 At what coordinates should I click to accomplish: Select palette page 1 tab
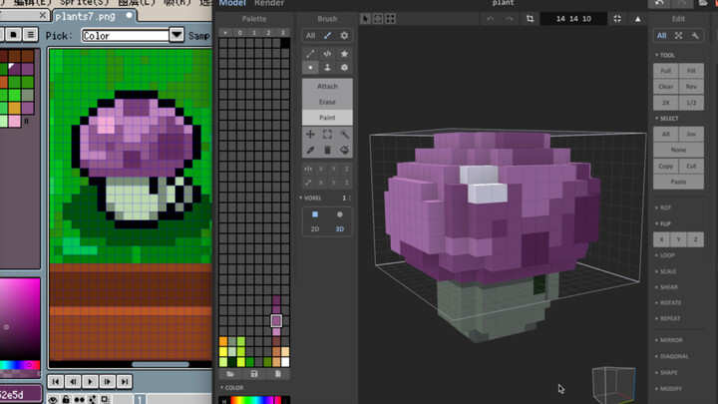(254, 33)
